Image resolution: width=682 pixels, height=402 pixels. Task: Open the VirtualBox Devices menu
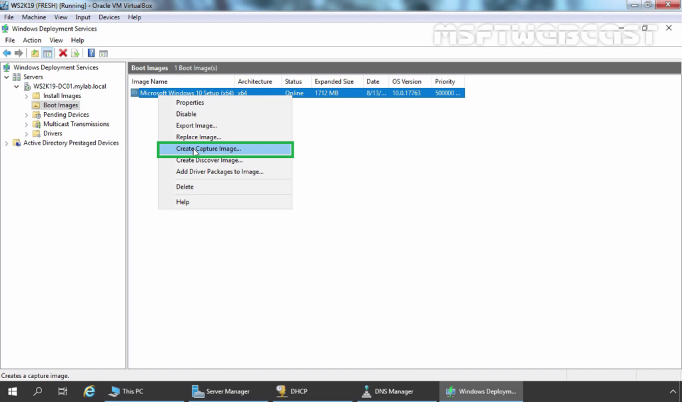(x=109, y=17)
